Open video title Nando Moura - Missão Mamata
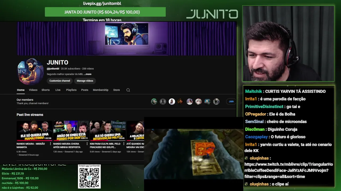This screenshot has height=191, width=341. coord(31,145)
